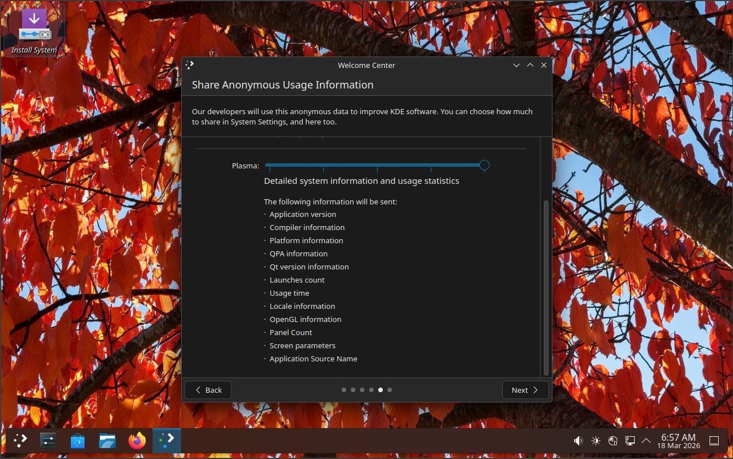This screenshot has height=459, width=733.
Task: Open the wired network tray icon
Action: (x=630, y=441)
